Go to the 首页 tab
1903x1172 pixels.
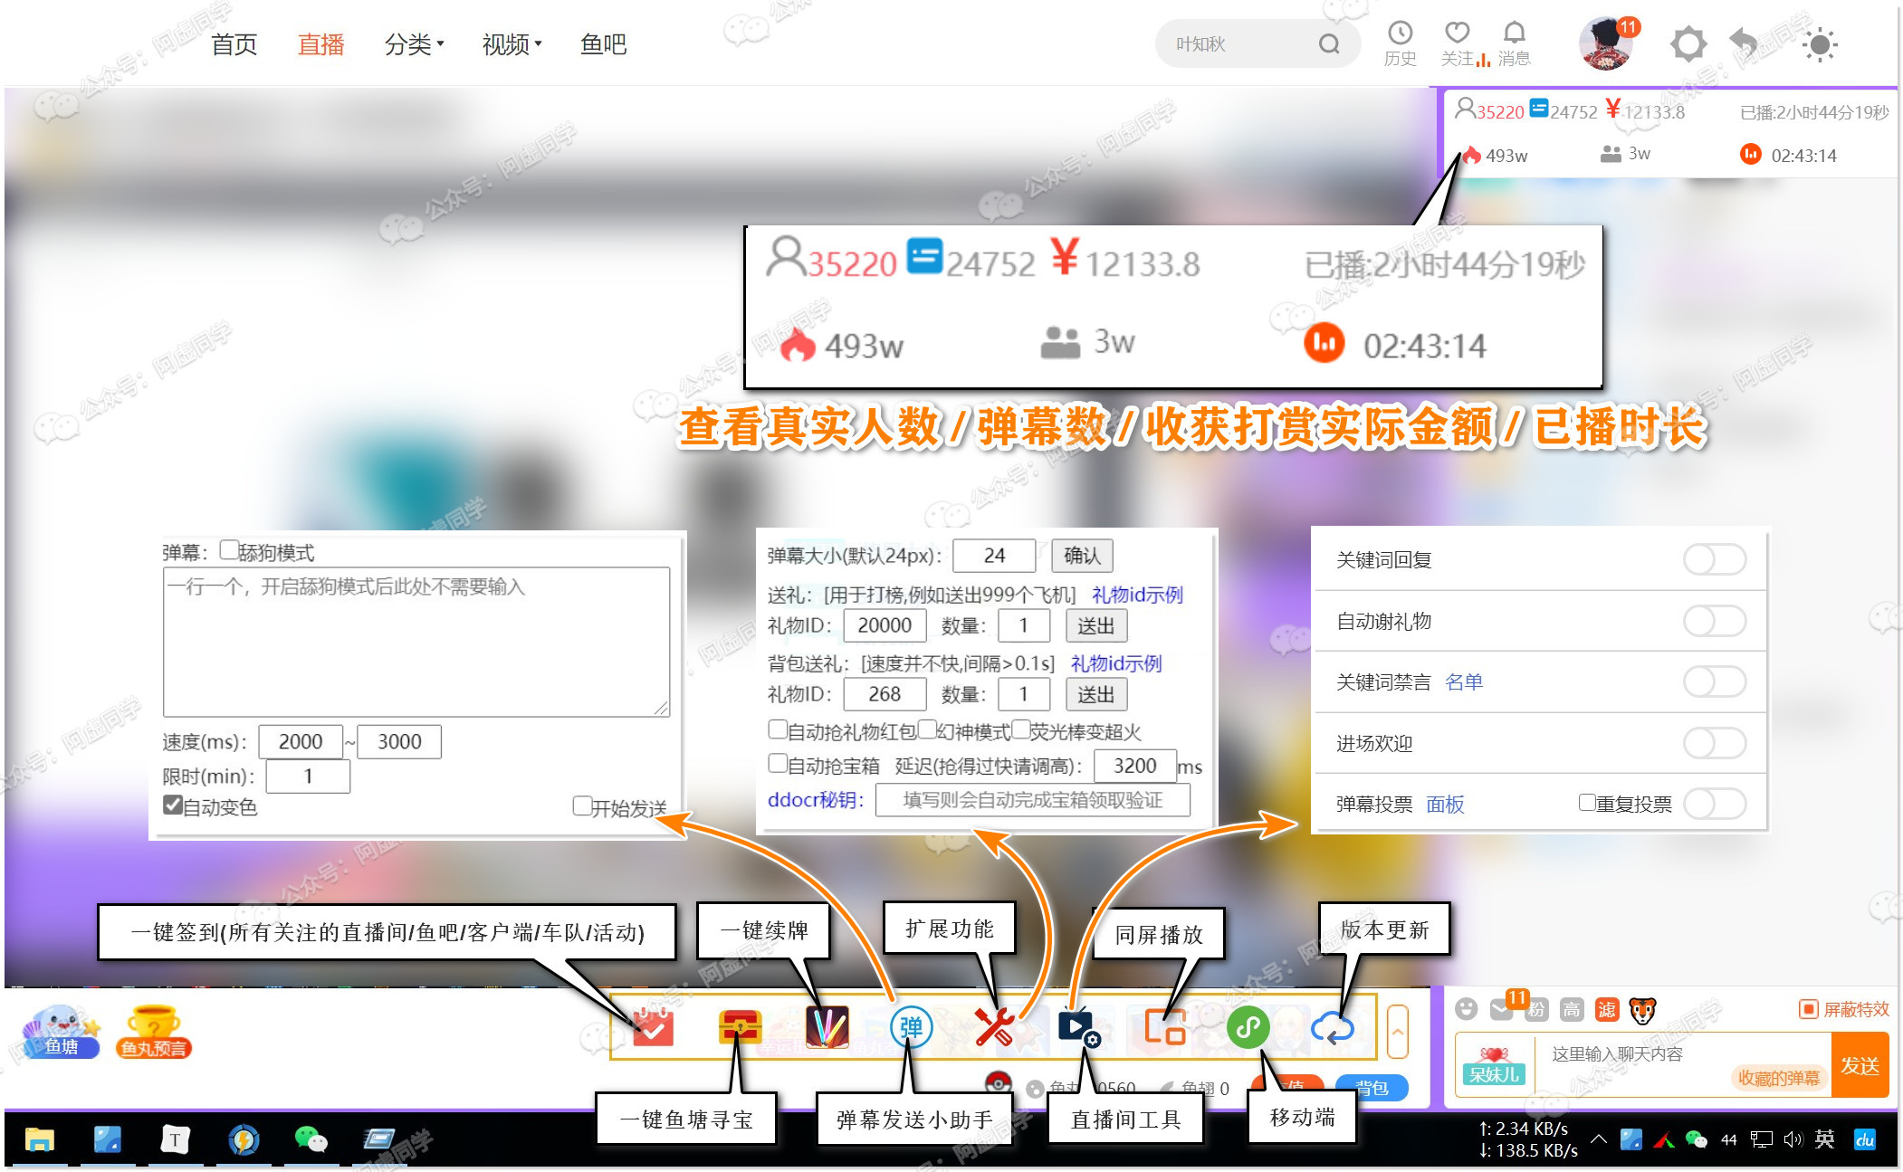pos(234,44)
